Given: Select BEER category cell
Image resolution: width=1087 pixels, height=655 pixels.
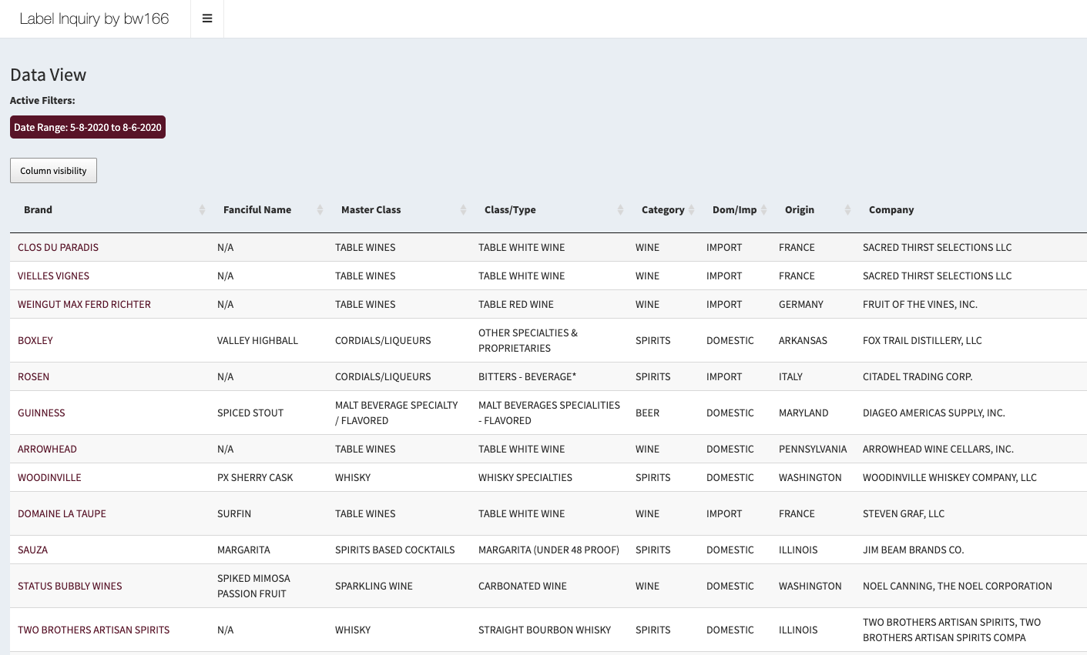Looking at the screenshot, I should (x=647, y=413).
